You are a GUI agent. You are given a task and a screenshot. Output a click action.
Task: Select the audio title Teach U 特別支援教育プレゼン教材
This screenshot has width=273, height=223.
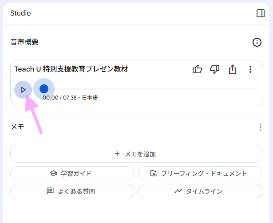(71, 69)
